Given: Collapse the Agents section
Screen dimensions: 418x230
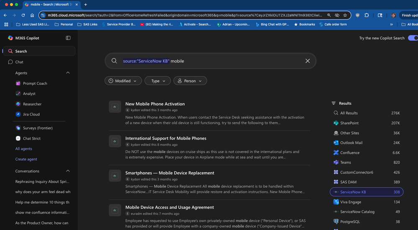Looking at the screenshot, I should click(x=68, y=73).
